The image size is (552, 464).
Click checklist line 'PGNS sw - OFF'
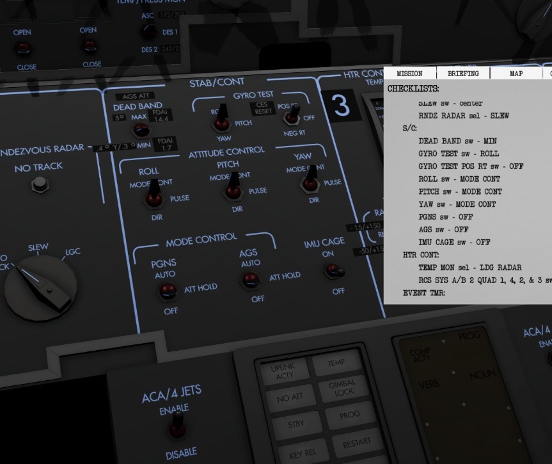pos(445,217)
